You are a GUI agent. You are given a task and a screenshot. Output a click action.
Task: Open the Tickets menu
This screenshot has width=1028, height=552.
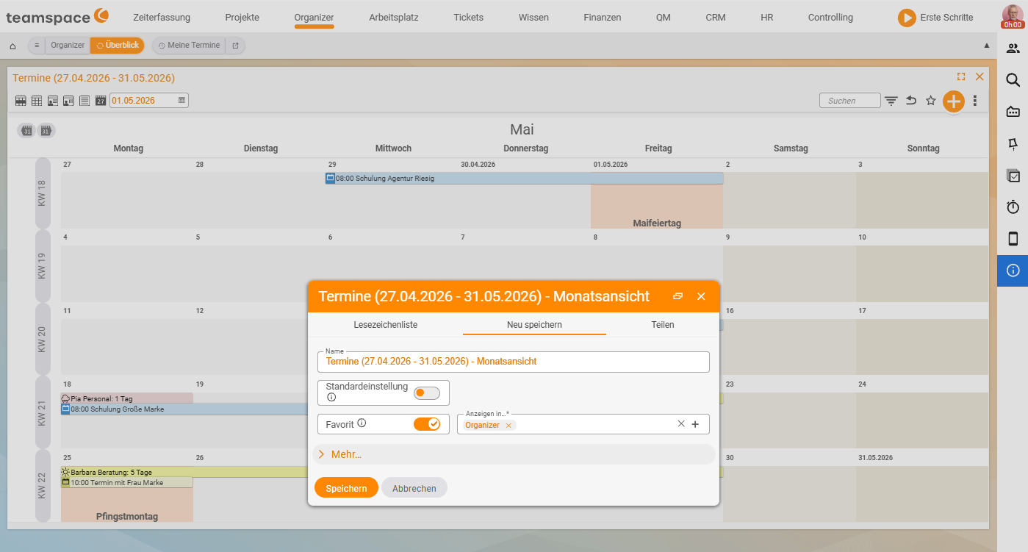[x=469, y=17]
